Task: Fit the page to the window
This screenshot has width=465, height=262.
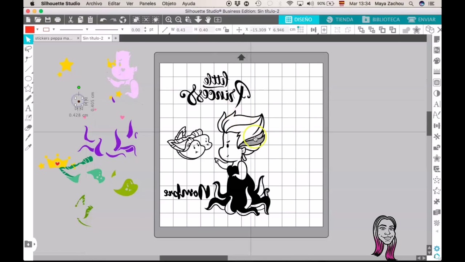Action: [x=218, y=20]
